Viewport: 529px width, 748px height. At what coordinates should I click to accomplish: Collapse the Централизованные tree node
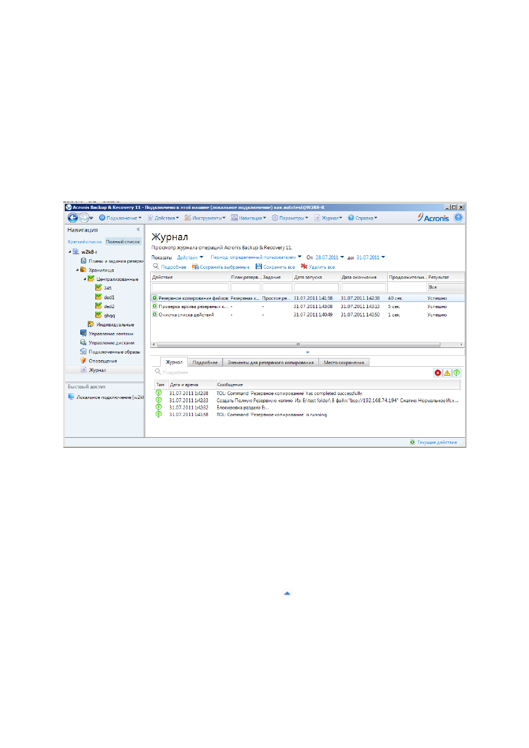(x=85, y=279)
